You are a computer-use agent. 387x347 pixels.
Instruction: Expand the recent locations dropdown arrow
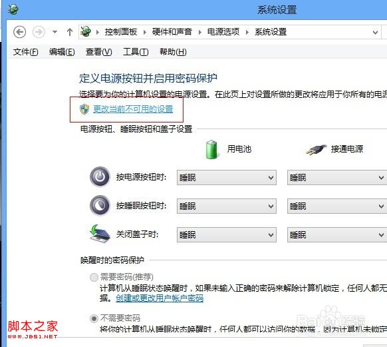(x=55, y=32)
